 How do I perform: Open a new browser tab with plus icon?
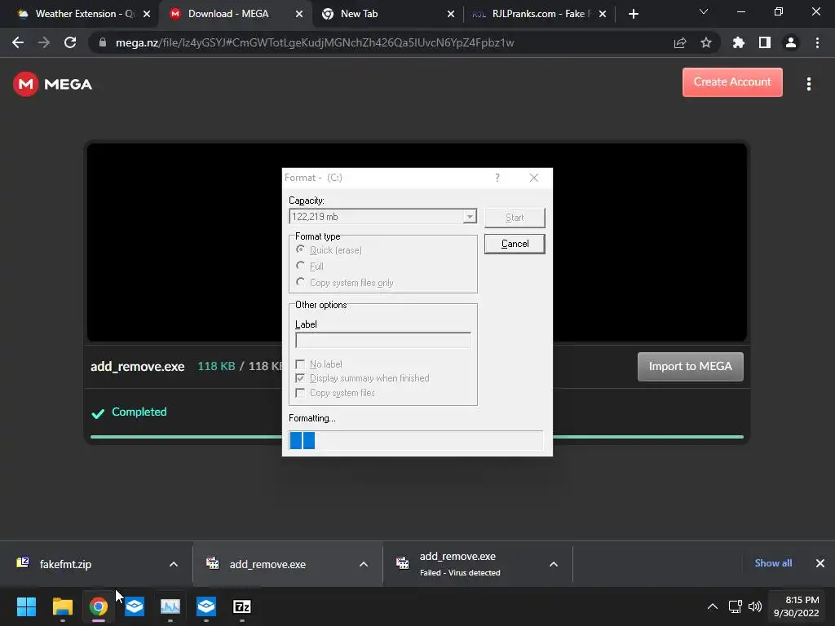pyautogui.click(x=633, y=14)
